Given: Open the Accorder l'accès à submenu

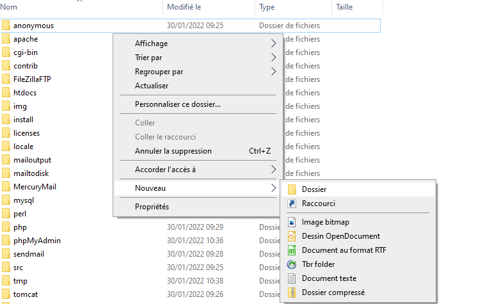Looking at the screenshot, I should 274,170.
